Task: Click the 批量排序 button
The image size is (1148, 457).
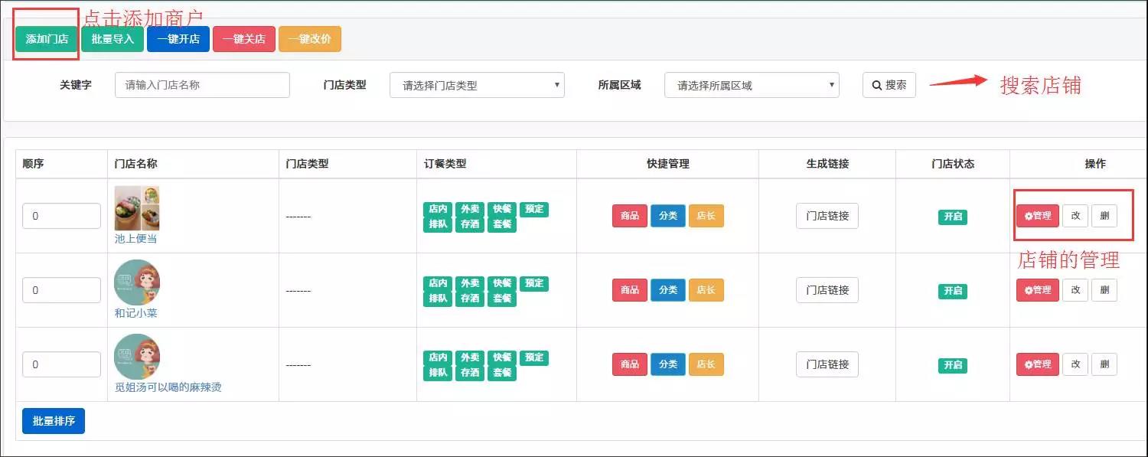Action: [x=54, y=421]
